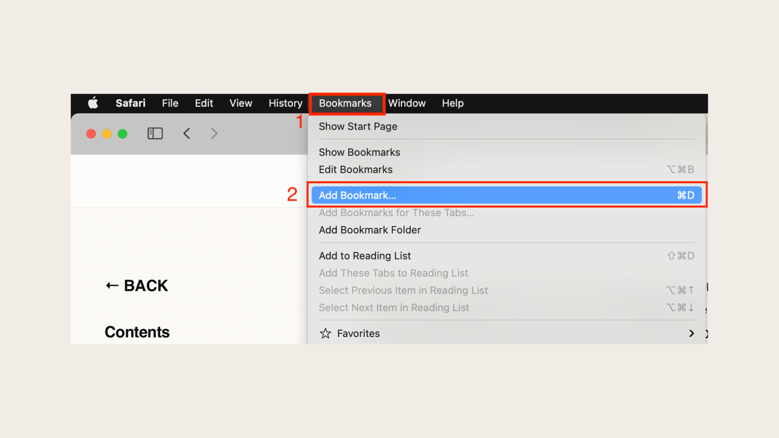Choose Add Bookmark Folder
This screenshot has width=779, height=438.
(x=506, y=230)
